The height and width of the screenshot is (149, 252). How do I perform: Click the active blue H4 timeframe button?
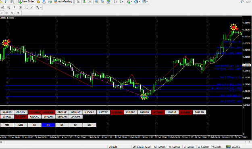48,125
